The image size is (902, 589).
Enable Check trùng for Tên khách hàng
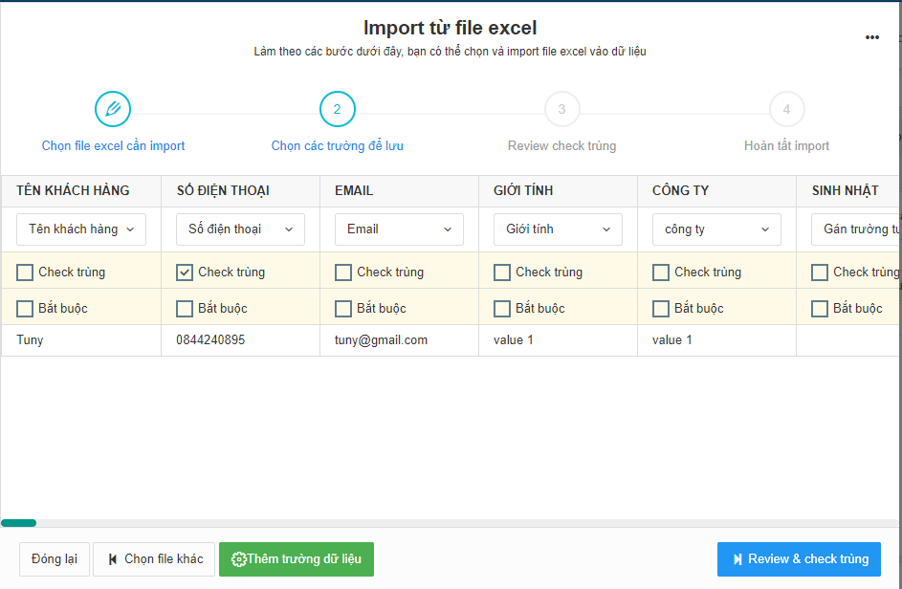(25, 273)
